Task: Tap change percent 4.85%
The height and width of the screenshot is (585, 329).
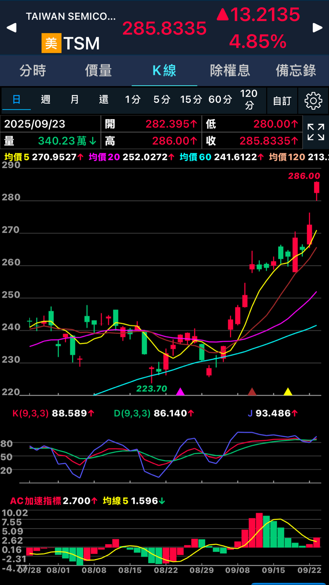Action: click(258, 41)
